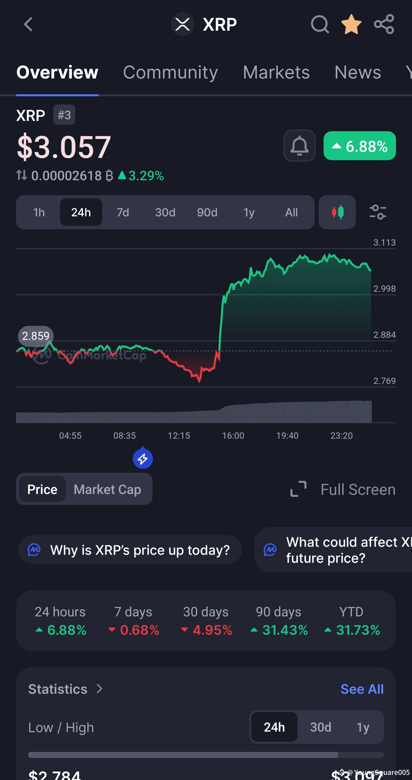Toggle the favorite star icon

point(351,24)
